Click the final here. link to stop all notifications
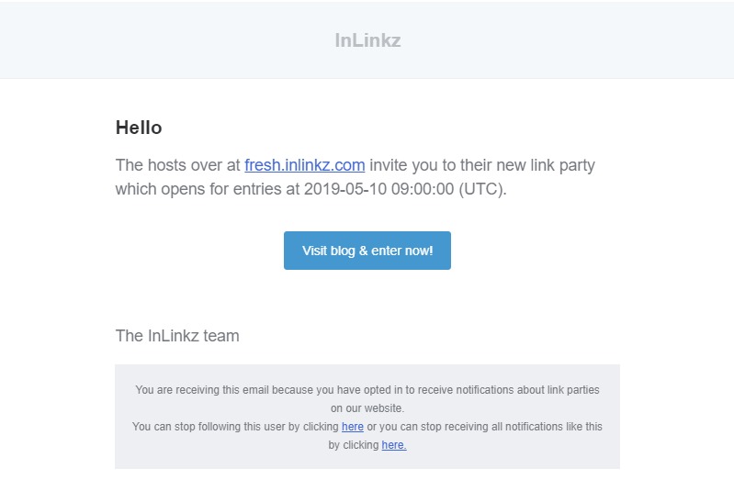734x491 pixels. (394, 445)
